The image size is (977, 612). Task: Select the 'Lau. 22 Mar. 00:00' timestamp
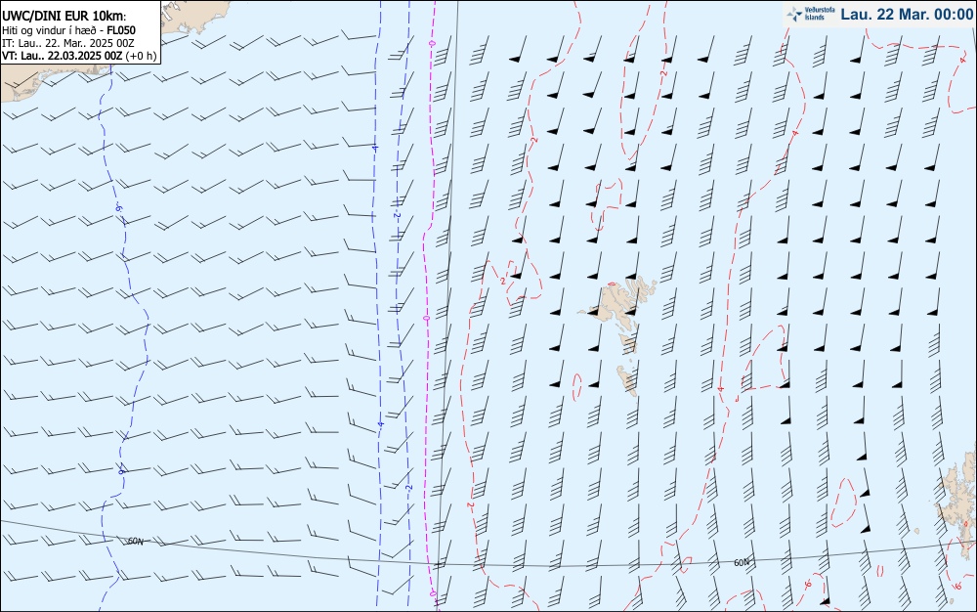(x=907, y=14)
